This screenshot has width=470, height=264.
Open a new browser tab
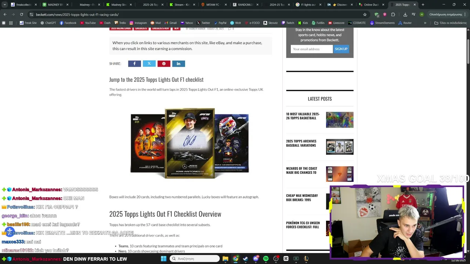pyautogui.click(x=423, y=5)
